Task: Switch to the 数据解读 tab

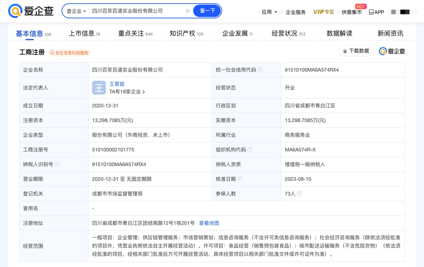Action: [x=339, y=33]
